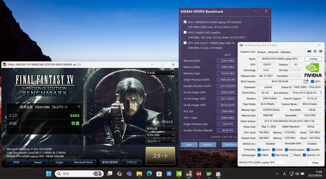Click the Bus Interface question mark icon
The height and width of the screenshot is (179, 326).
tap(321, 93)
